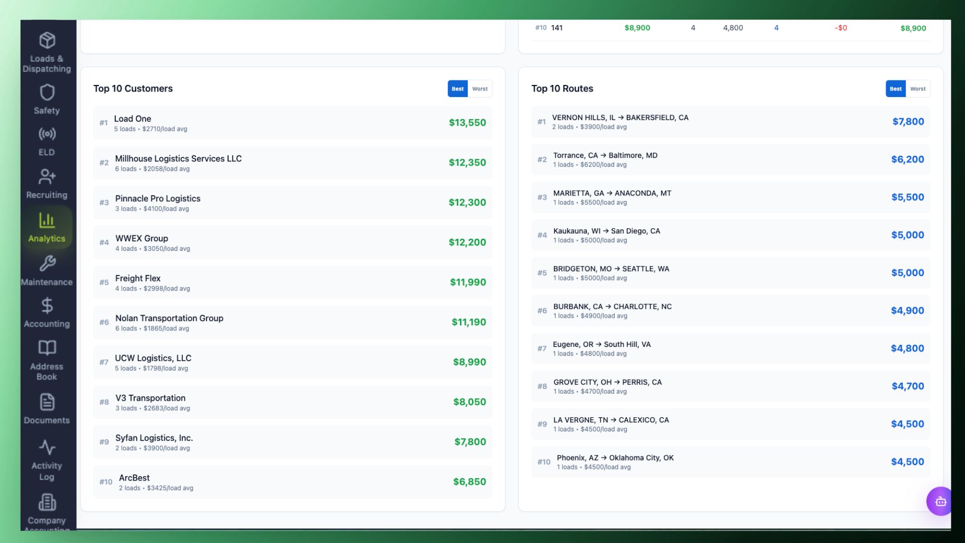965x543 pixels.
Task: Open the purple chatbot assistant button
Action: click(939, 501)
